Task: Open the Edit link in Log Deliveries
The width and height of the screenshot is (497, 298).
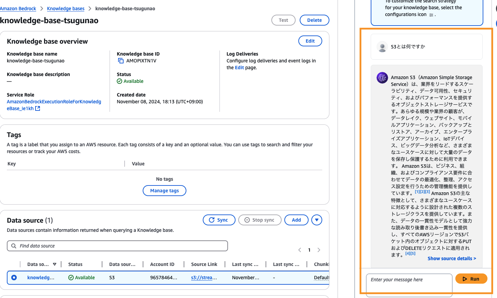Action: coord(239,68)
